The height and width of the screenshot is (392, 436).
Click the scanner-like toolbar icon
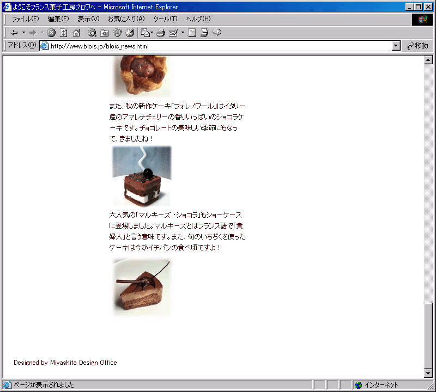(204, 33)
